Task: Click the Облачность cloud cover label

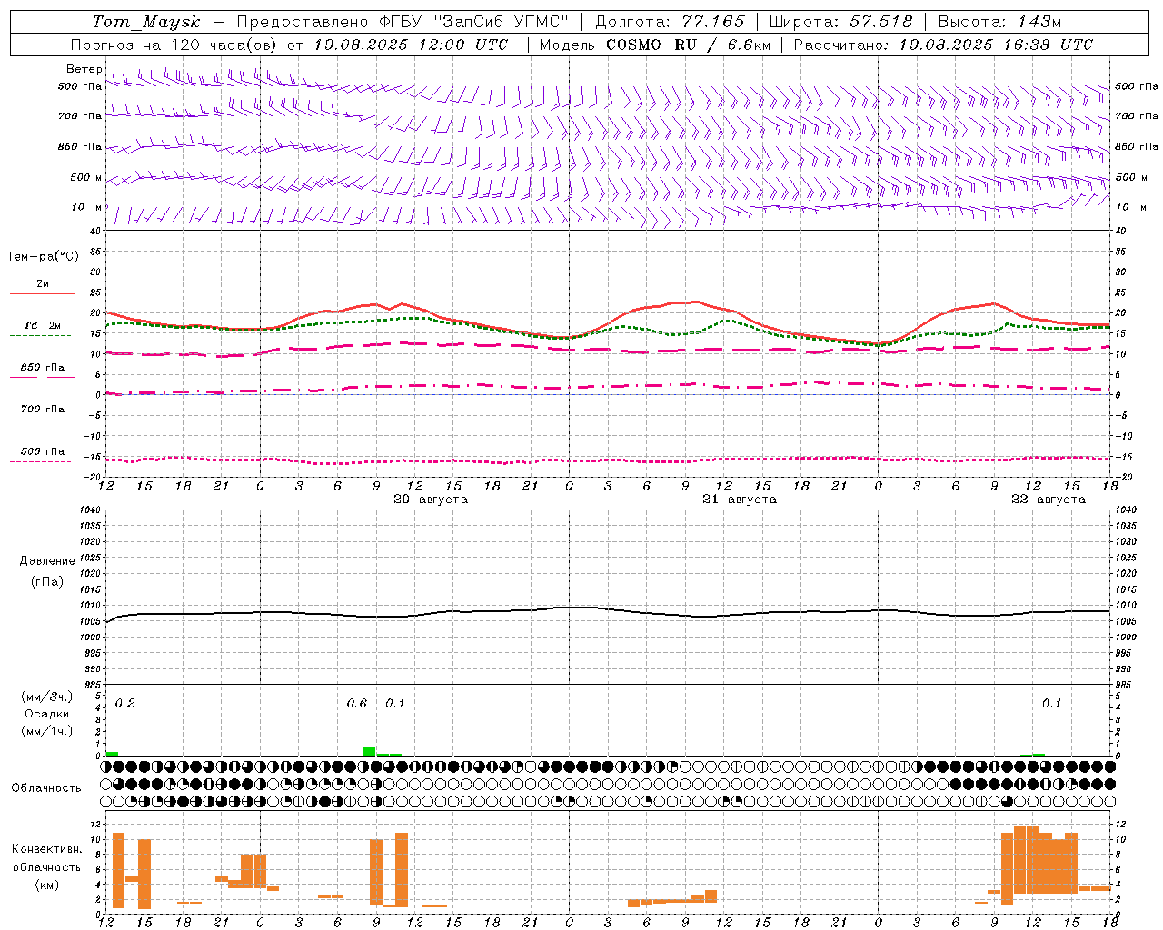Action: pyautogui.click(x=46, y=787)
